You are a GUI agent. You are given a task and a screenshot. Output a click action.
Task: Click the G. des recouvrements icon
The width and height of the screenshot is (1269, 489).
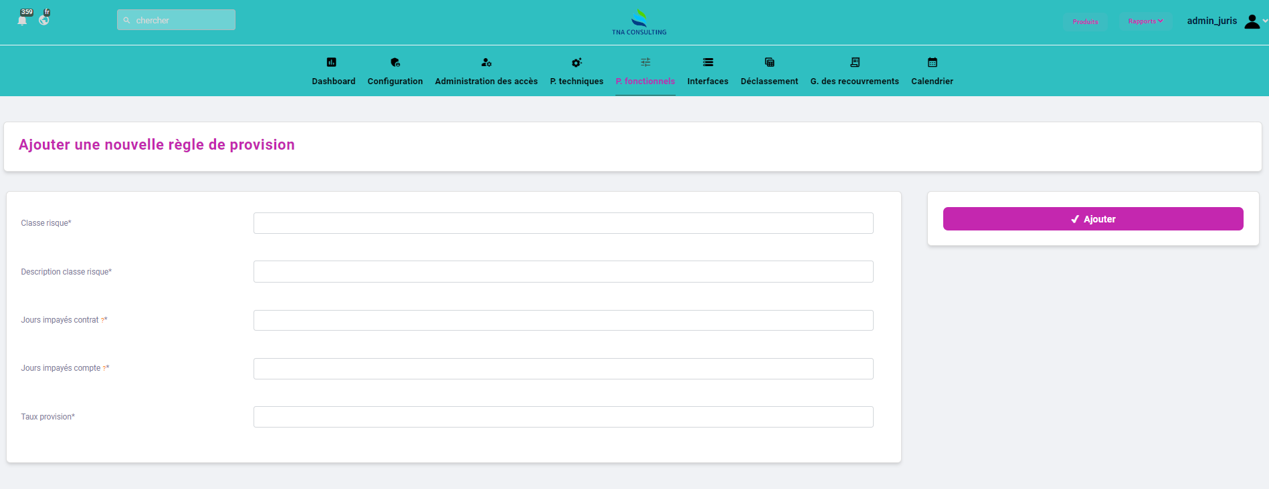pos(854,62)
